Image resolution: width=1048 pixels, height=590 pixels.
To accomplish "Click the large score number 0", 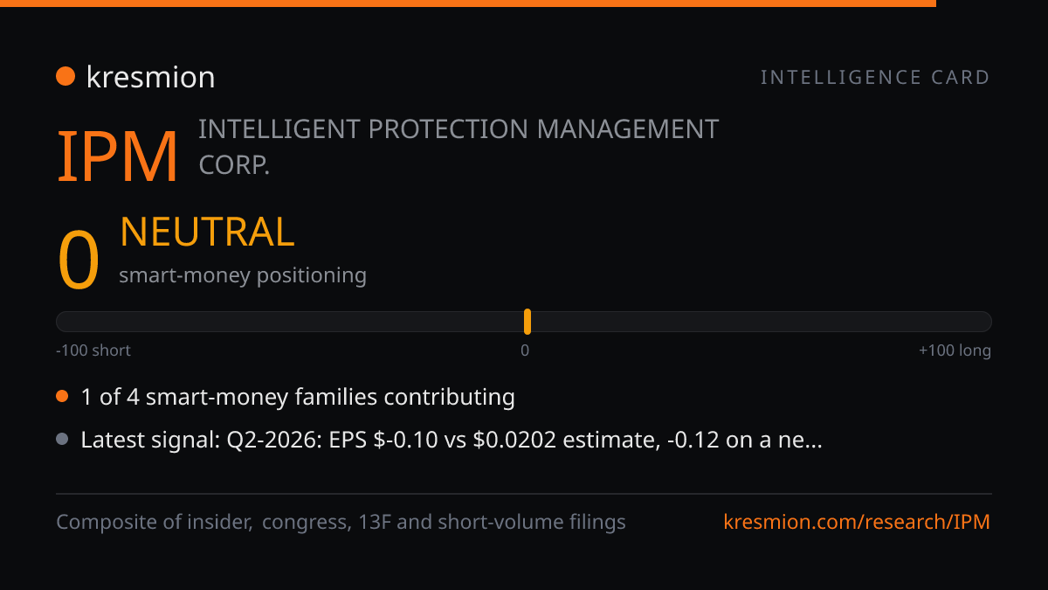I will click(78, 260).
